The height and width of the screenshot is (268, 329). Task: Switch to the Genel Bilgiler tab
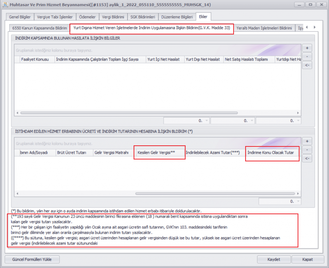21,17
